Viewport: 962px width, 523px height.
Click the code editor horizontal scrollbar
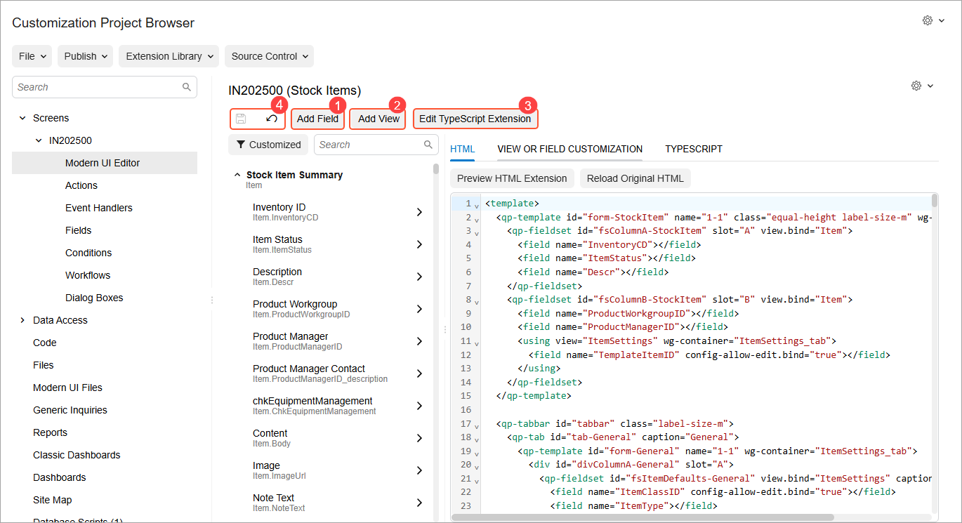(643, 517)
